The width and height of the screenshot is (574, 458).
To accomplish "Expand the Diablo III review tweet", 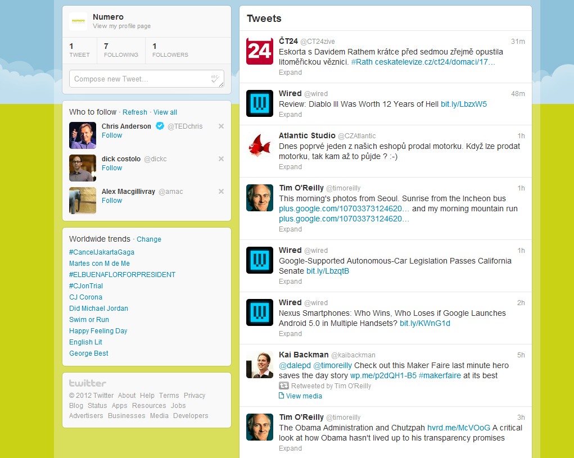I will pos(290,115).
